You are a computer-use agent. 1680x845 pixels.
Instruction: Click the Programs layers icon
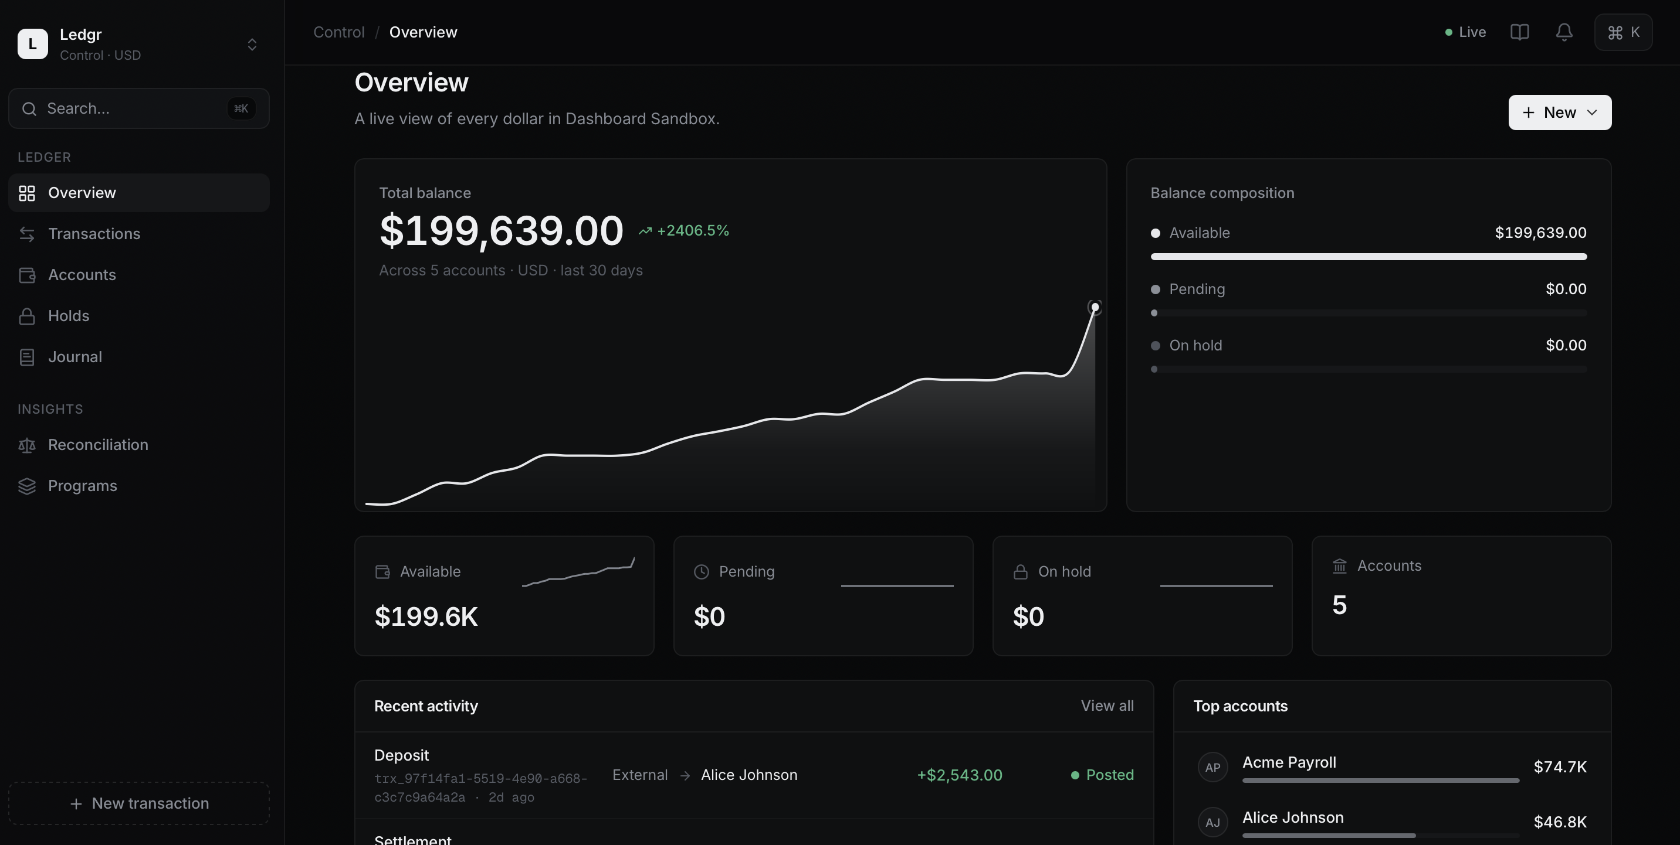[27, 486]
